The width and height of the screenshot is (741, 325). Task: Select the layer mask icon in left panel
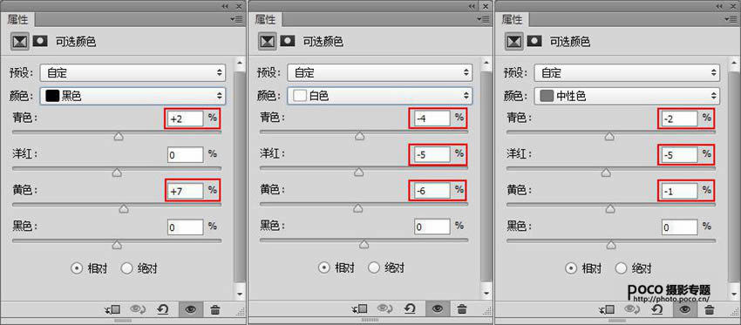tap(40, 41)
